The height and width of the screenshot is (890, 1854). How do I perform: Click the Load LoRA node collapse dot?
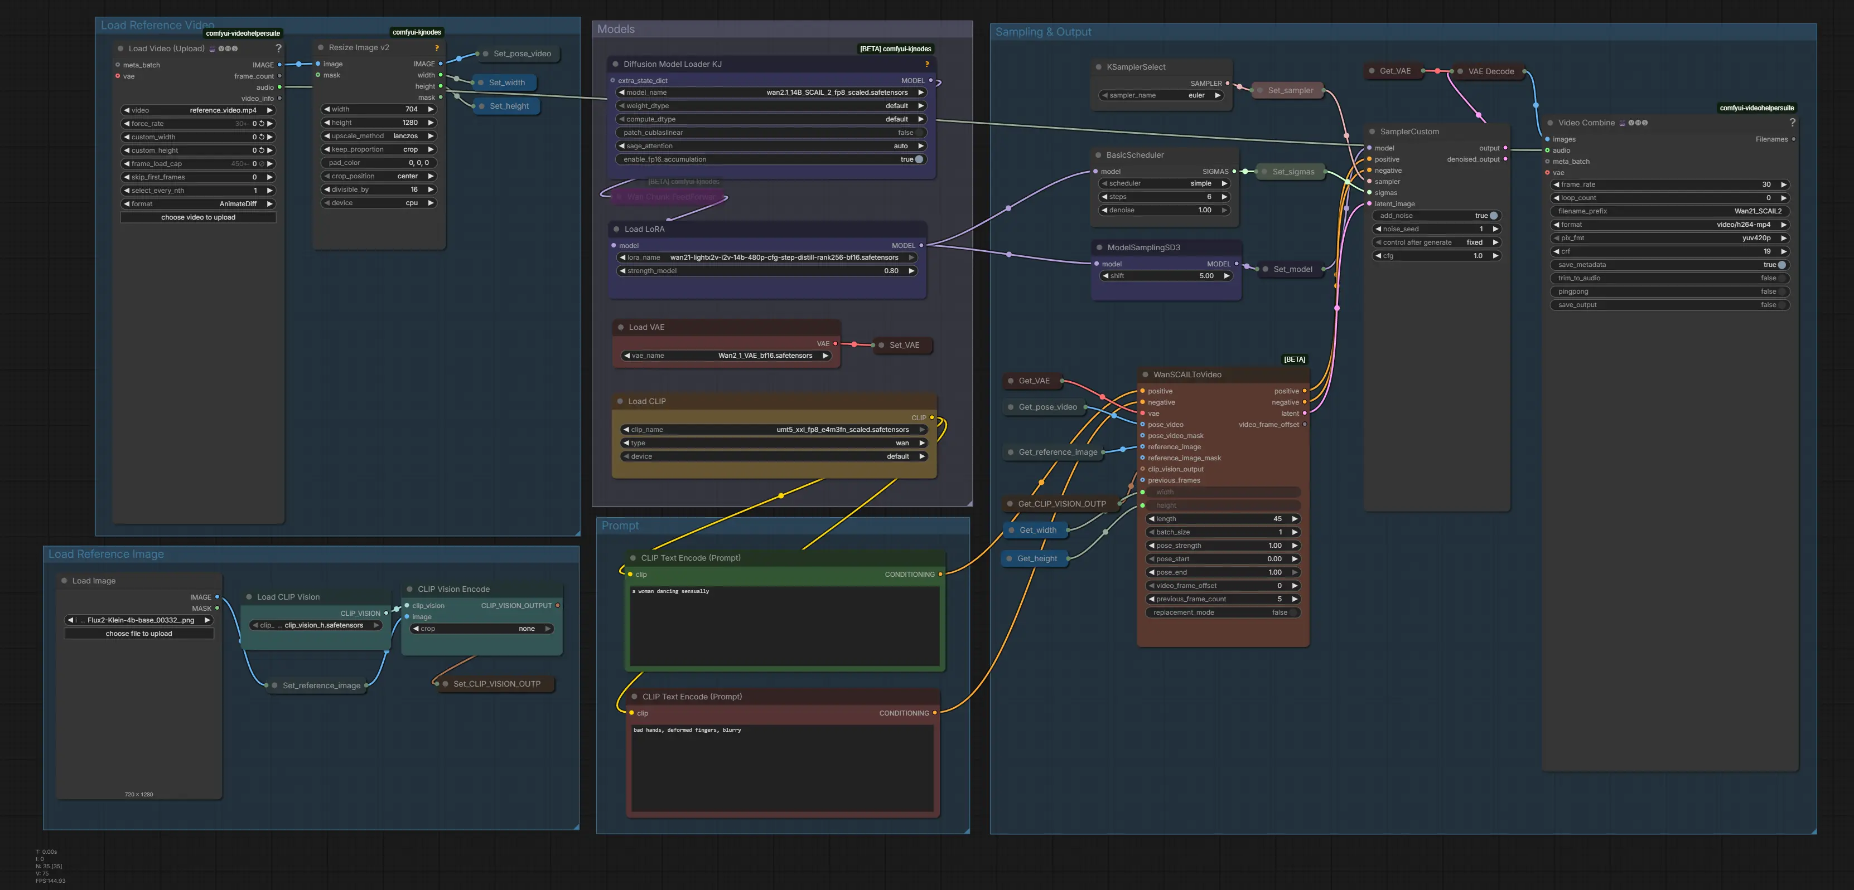click(616, 230)
